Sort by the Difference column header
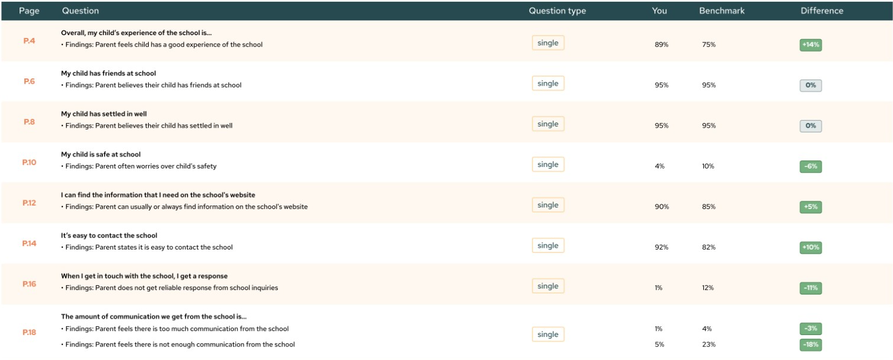Viewport: 893px width, 360px height. point(822,11)
